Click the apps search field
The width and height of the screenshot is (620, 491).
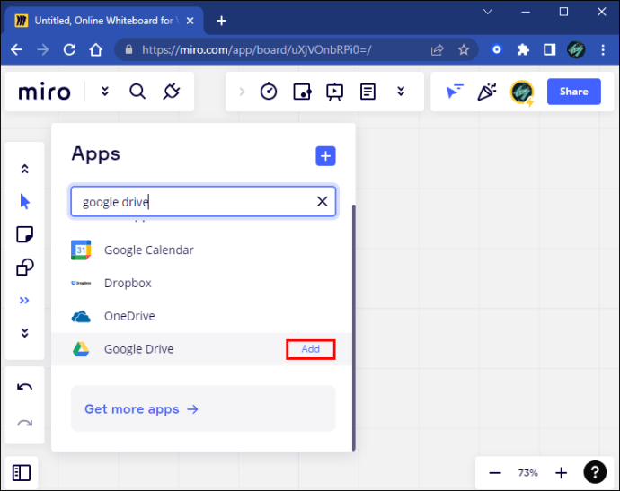pos(203,201)
